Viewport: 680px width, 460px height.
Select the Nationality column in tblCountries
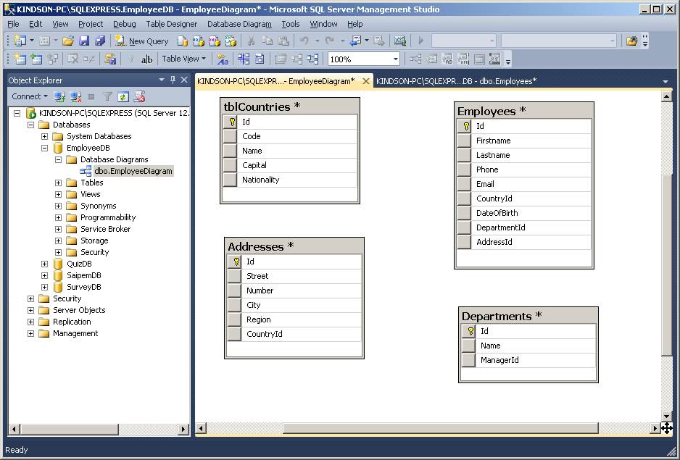(290, 180)
